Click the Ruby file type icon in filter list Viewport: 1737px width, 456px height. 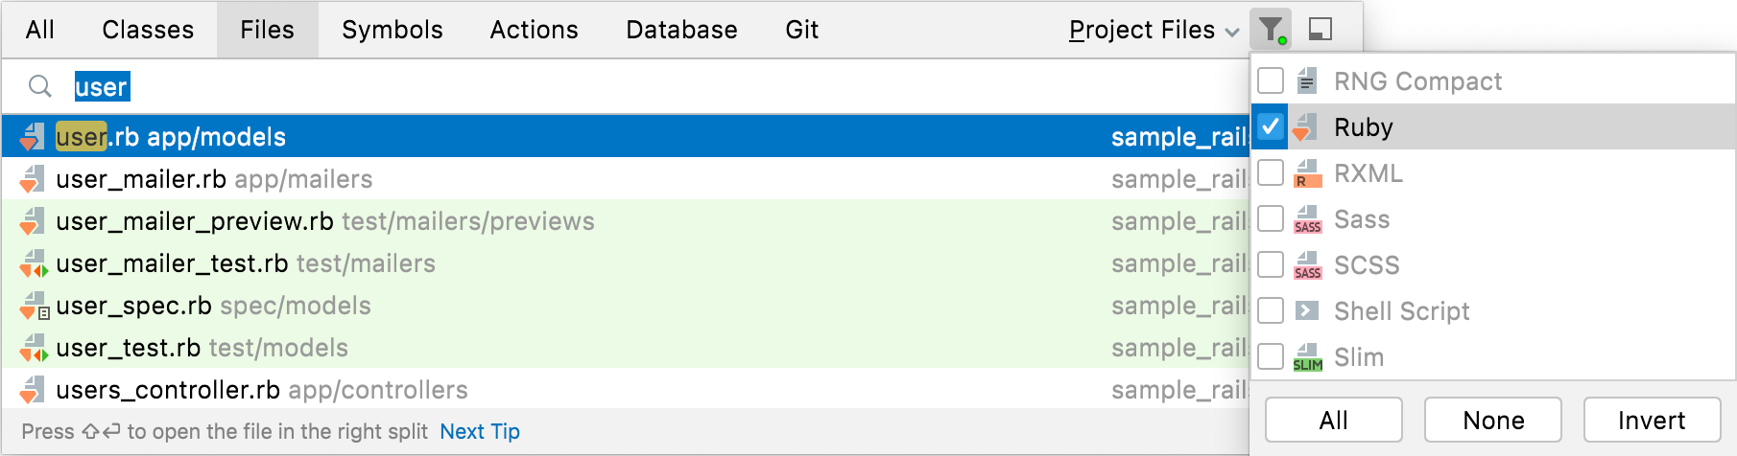pos(1305,127)
